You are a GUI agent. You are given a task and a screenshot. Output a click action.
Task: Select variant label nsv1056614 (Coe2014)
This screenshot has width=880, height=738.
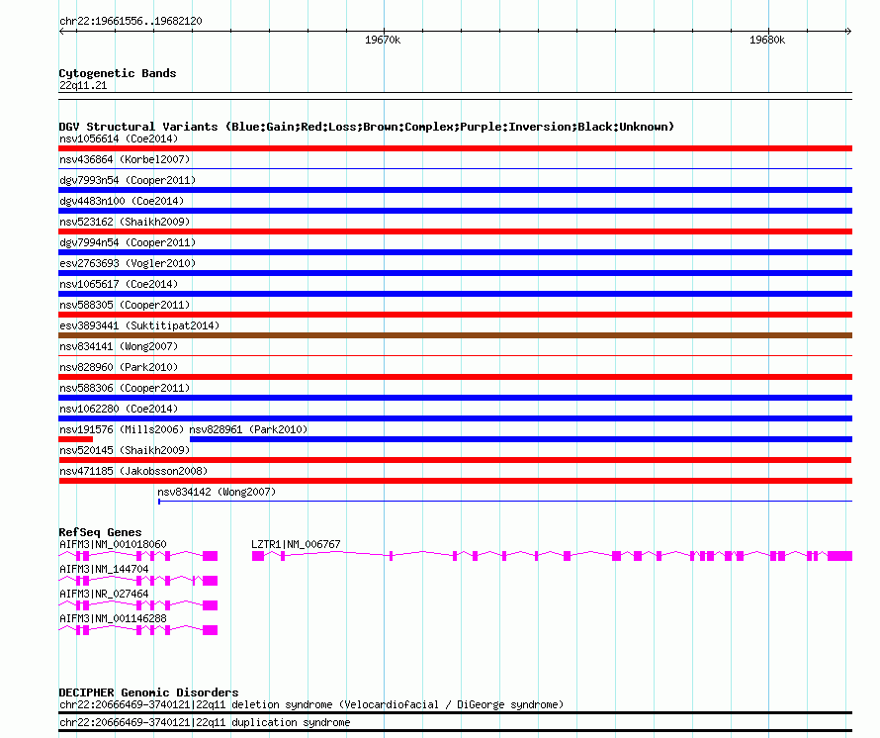119,138
